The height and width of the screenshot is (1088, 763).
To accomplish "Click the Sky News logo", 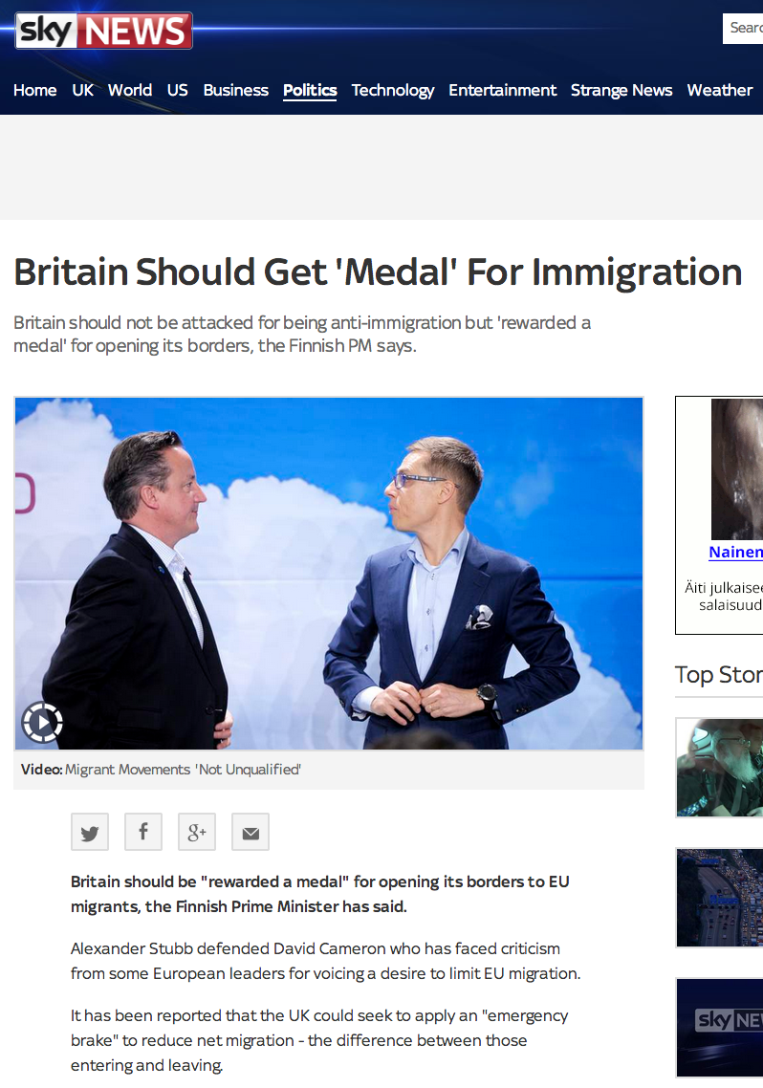I will pyautogui.click(x=103, y=31).
